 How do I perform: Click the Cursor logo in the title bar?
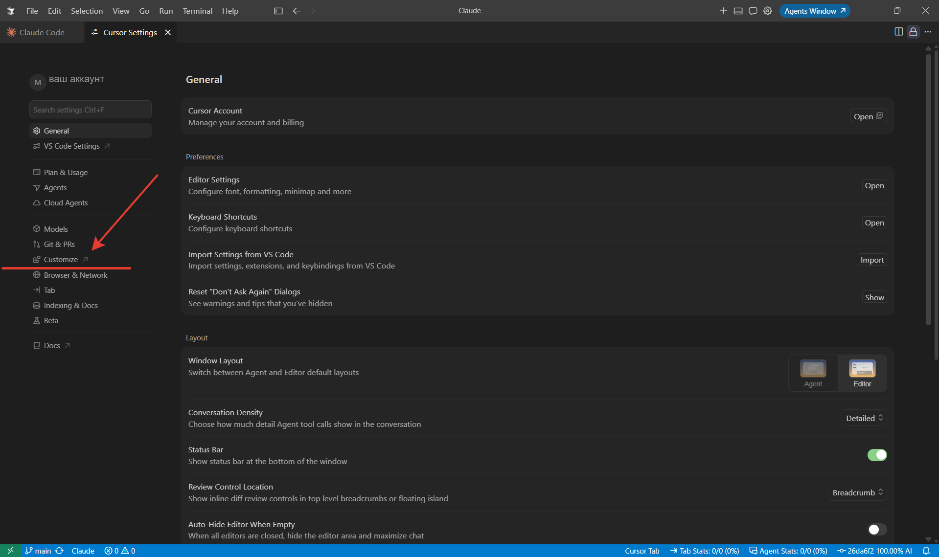(x=11, y=11)
